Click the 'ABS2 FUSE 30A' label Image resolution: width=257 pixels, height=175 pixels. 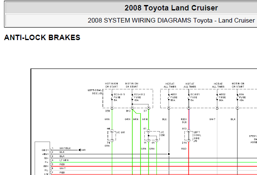point(222,97)
